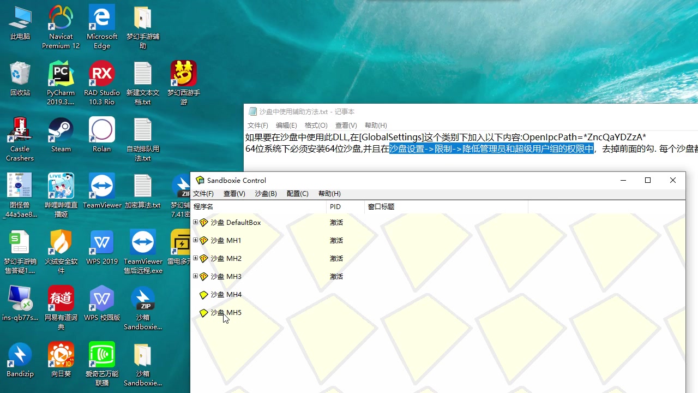The height and width of the screenshot is (393, 698).
Task: Maximize the Sandboxie Control window
Action: click(x=648, y=180)
